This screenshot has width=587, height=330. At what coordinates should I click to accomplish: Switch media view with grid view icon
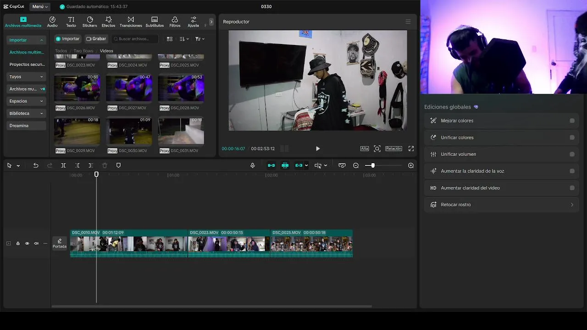170,39
